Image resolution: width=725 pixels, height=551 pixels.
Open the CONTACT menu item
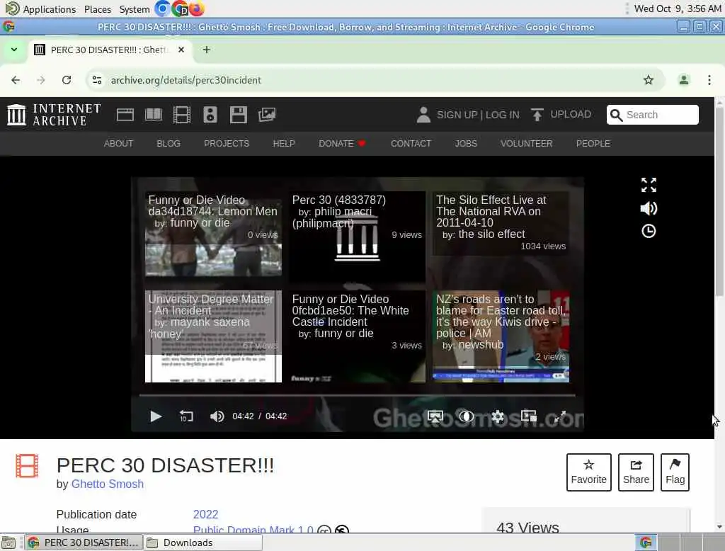tap(411, 144)
